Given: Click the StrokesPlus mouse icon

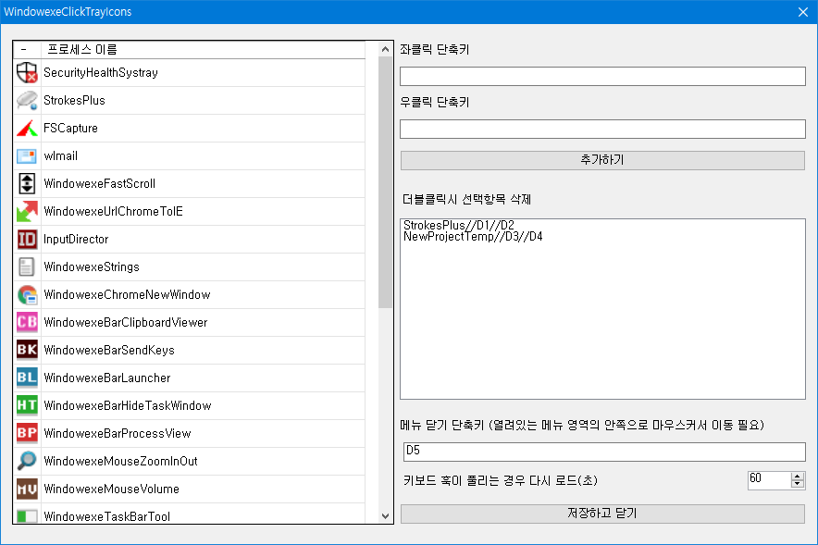Looking at the screenshot, I should click(x=27, y=100).
